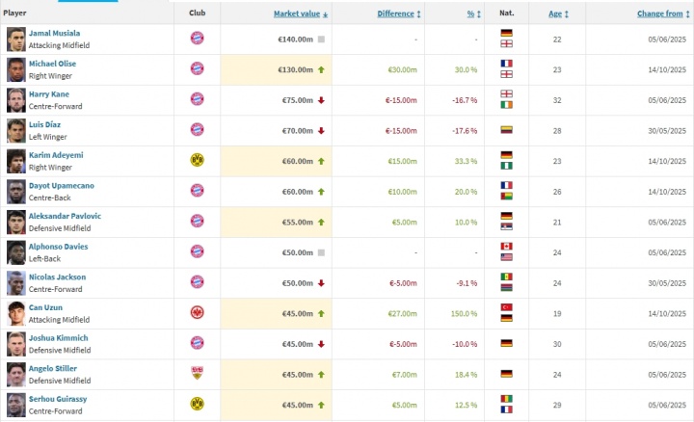Click Bayern Munich crest in Jamal Musiala row
694x422 pixels.
(197, 39)
